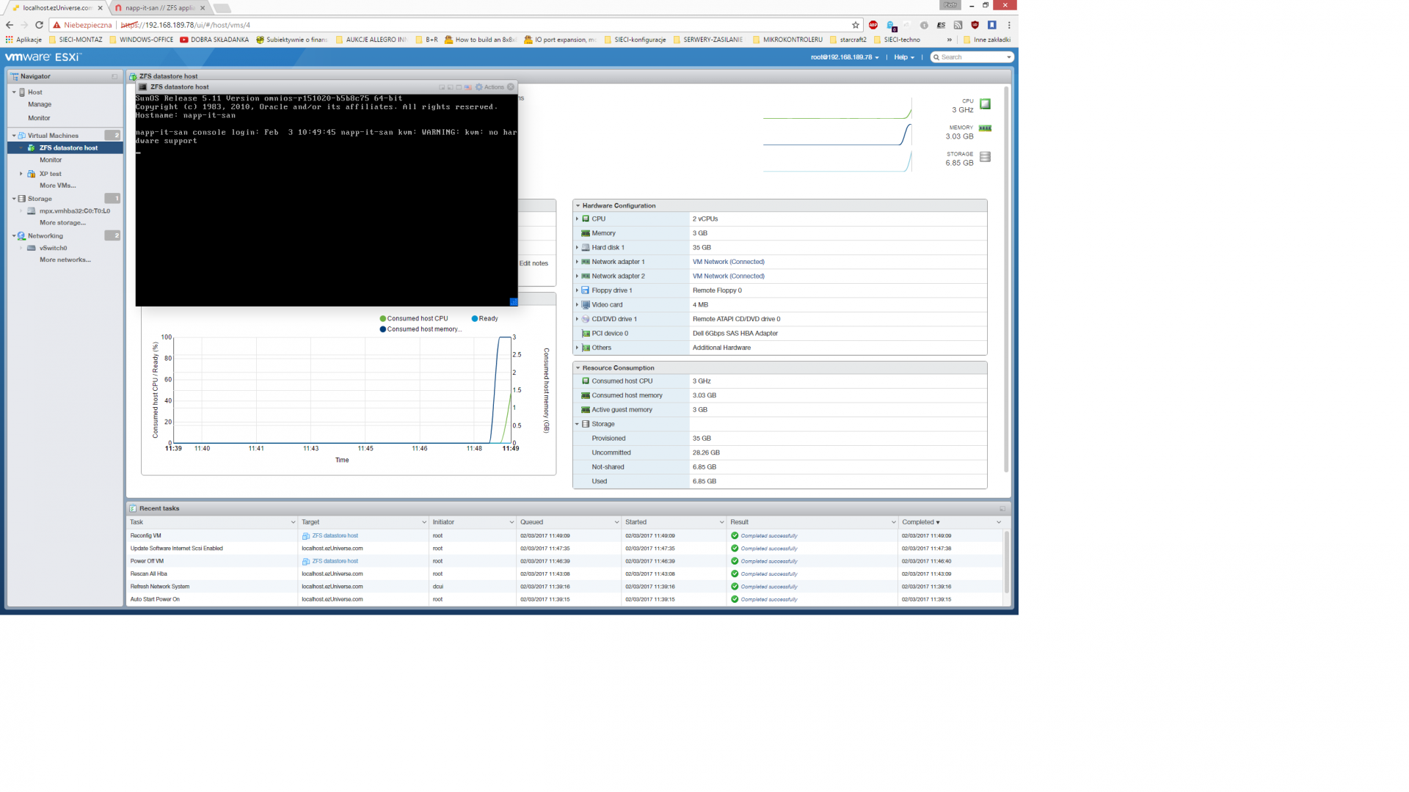Collapse the Virtual Machines tree node
Viewport: 1409px width, 792px height.
click(14, 136)
